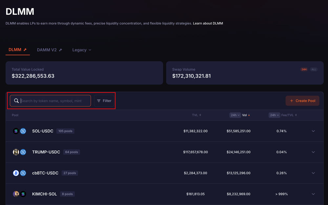The height and width of the screenshot is (205, 328).
Task: Select the cbBTC-USDC pool name
Action: coord(45,173)
